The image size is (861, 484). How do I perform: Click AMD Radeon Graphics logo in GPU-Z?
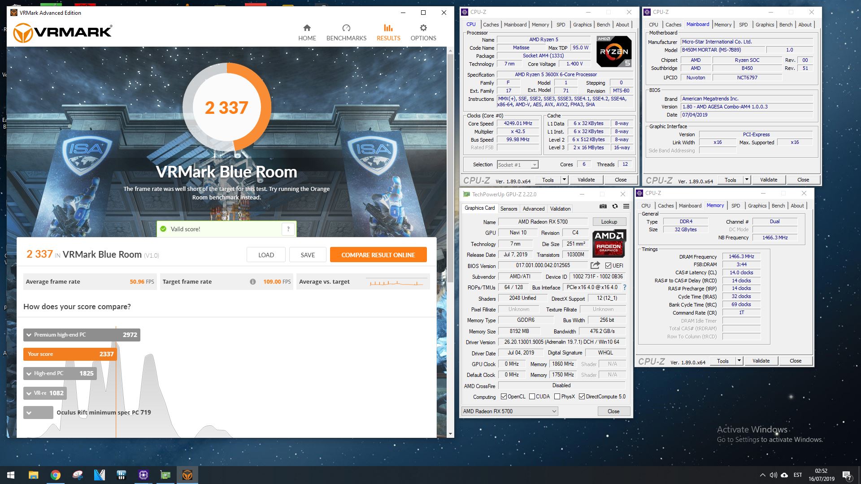(609, 243)
